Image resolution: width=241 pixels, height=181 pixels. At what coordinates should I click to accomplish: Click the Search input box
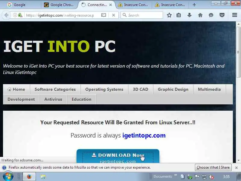(142, 15)
